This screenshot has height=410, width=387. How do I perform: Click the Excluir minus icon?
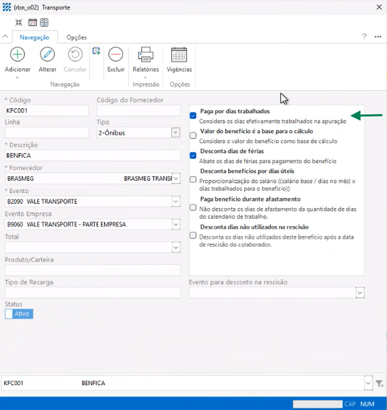116,55
